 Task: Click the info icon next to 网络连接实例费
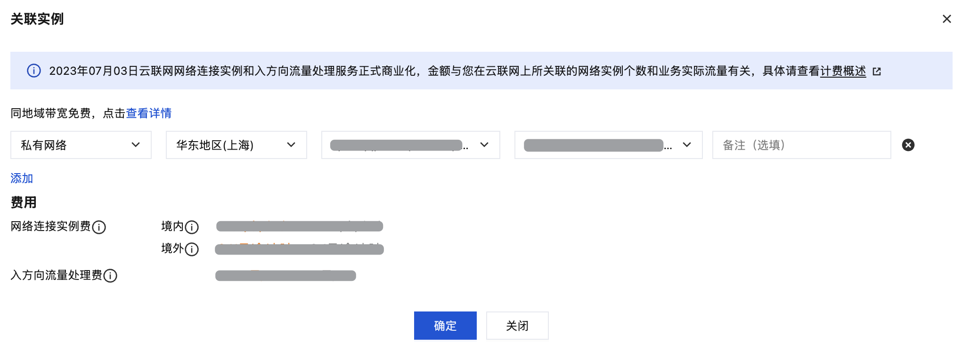click(x=99, y=227)
